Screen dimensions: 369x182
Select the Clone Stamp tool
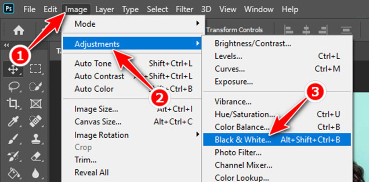(36, 139)
